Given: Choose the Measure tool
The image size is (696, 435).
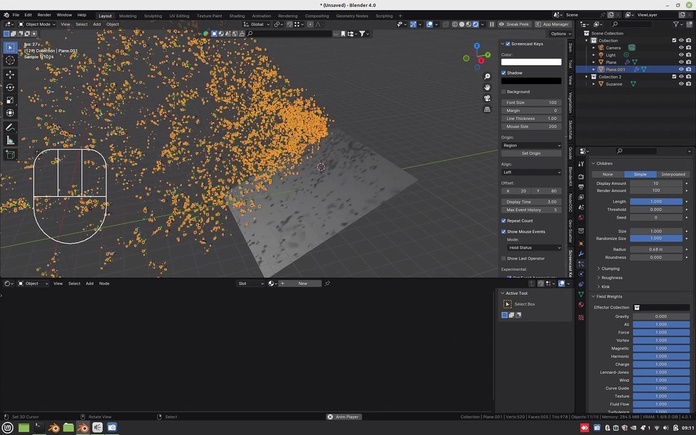Looking at the screenshot, I should pyautogui.click(x=10, y=141).
